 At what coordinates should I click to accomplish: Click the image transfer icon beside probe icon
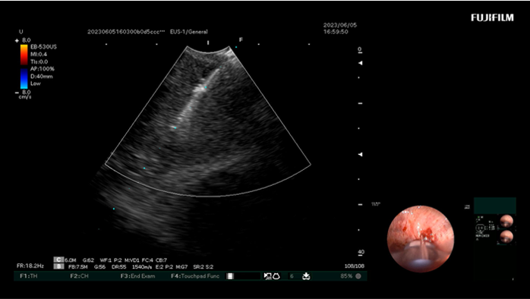pos(267,276)
